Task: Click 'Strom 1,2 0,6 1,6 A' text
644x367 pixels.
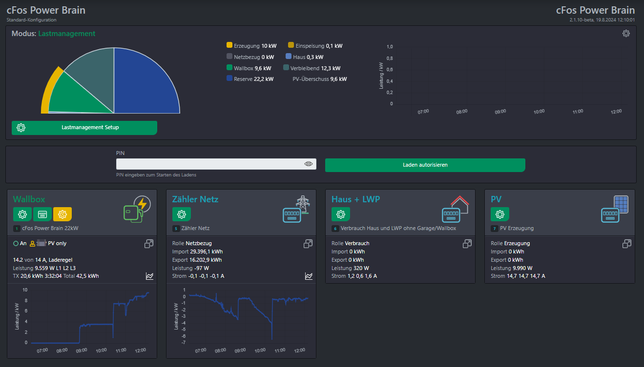Action: pos(354,276)
